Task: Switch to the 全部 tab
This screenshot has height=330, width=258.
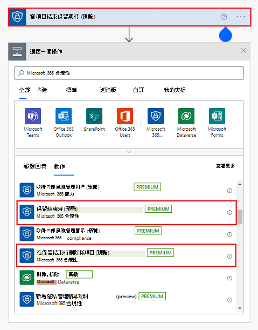Action: click(25, 90)
